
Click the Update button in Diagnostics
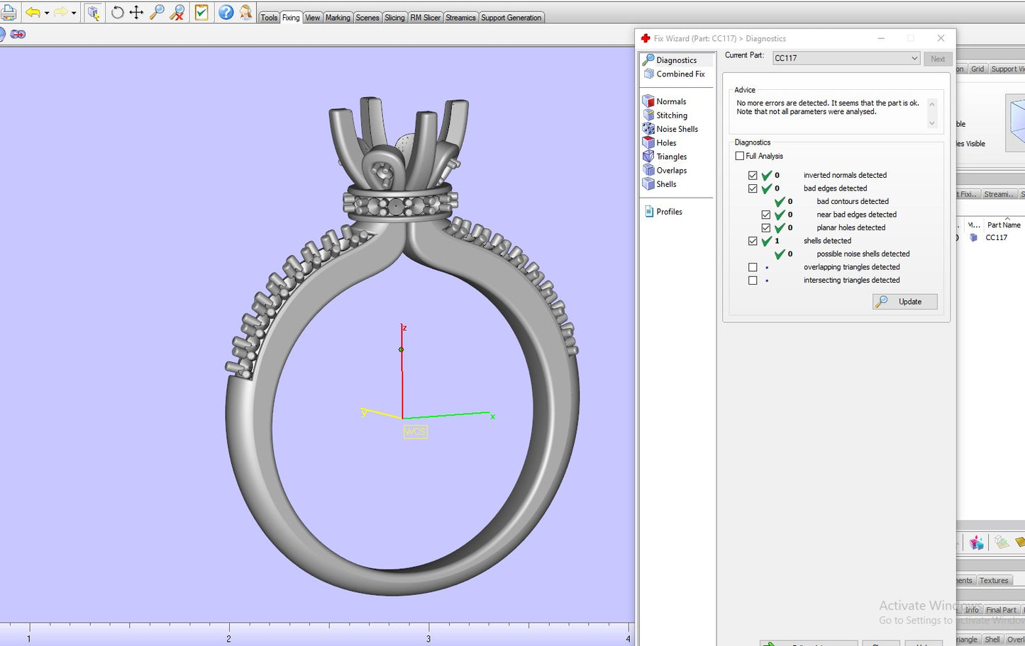pos(904,302)
